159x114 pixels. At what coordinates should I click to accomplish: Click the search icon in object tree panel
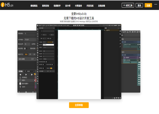118,28
